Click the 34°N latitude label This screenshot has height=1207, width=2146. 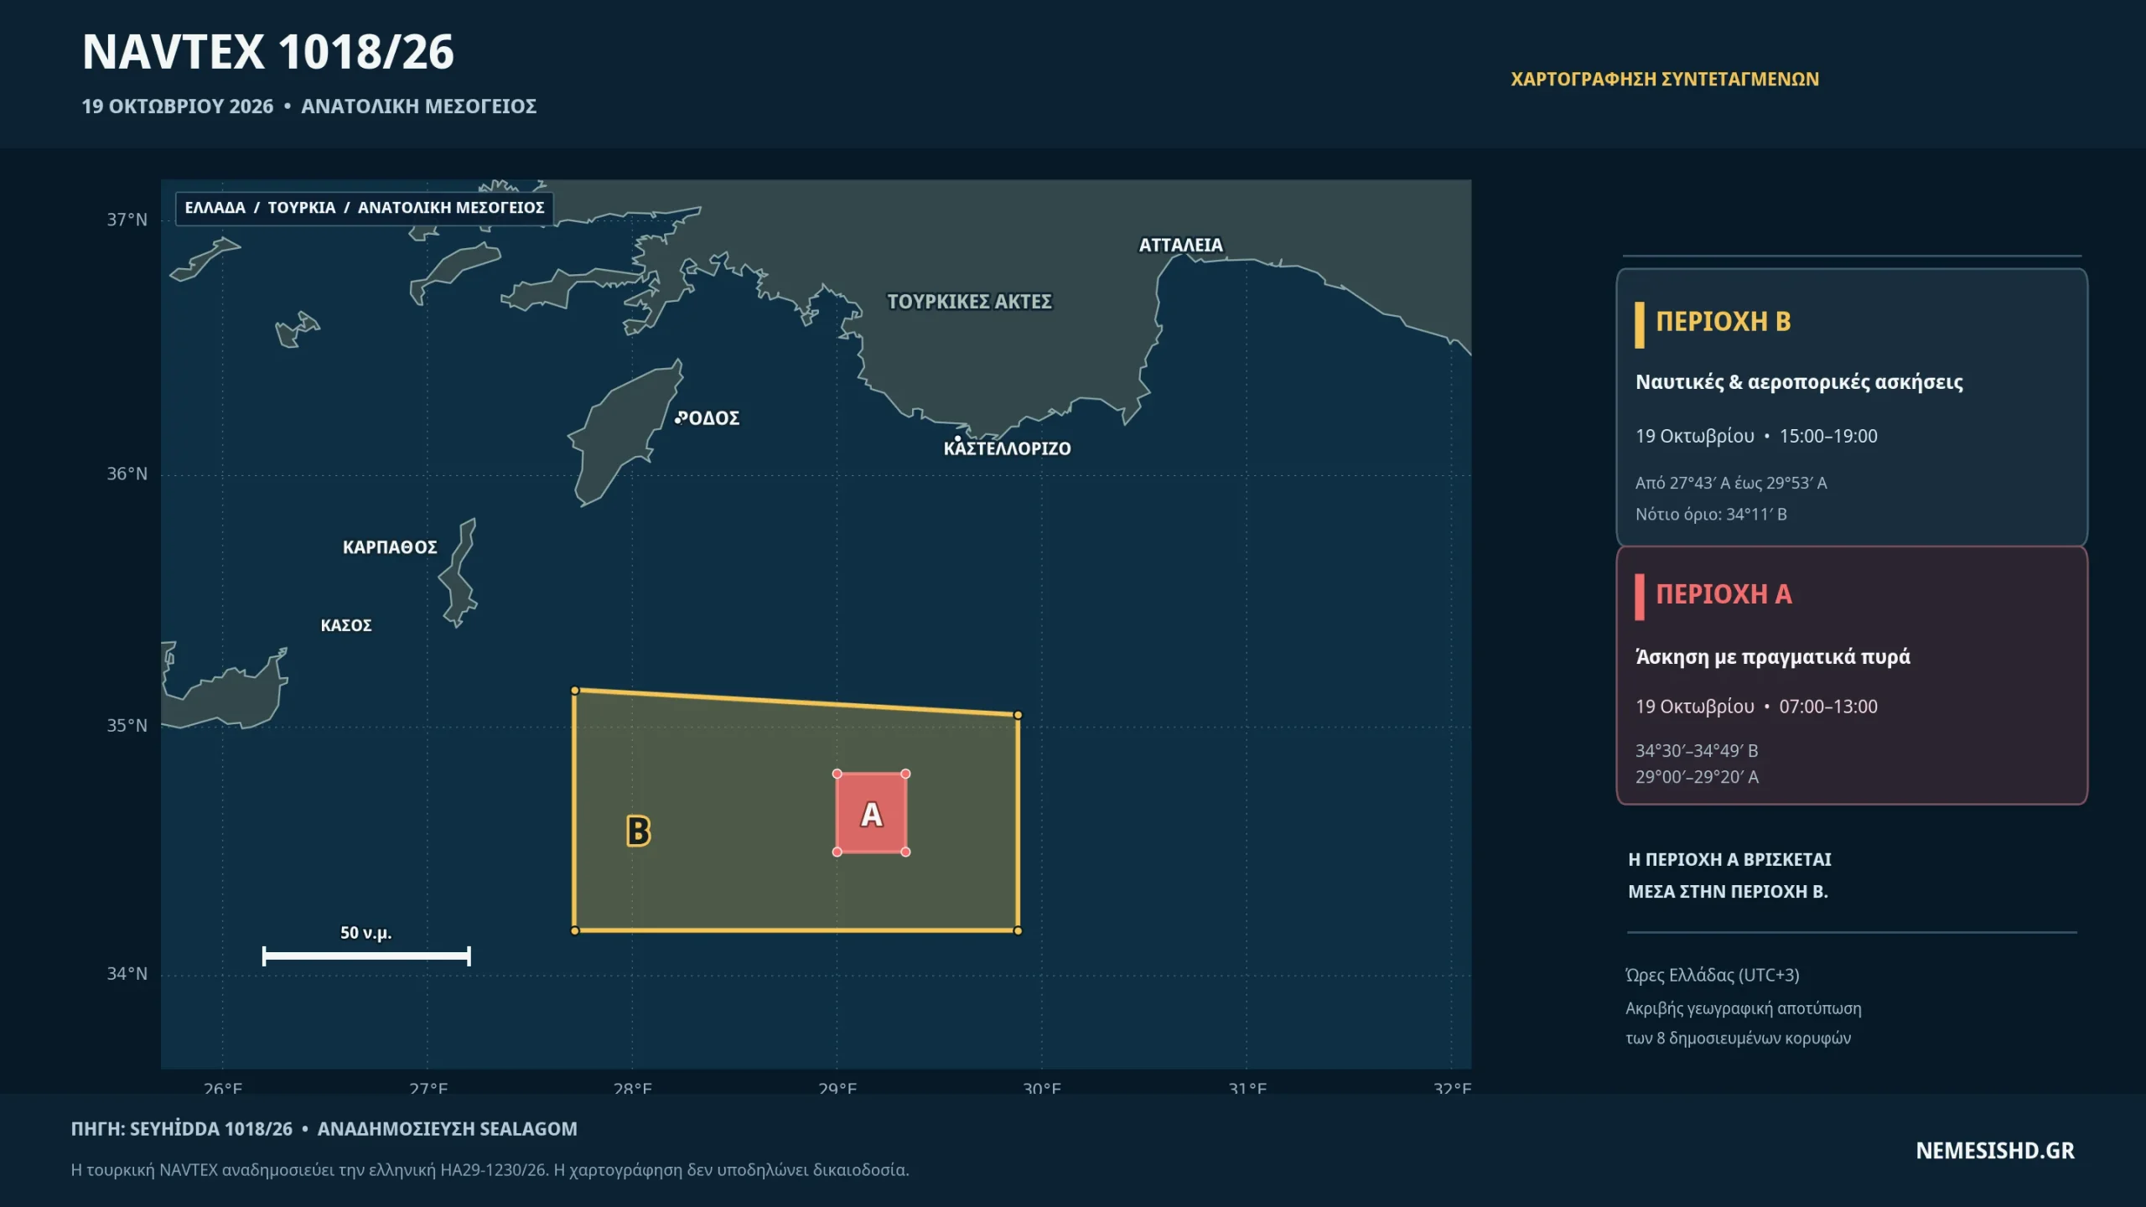tap(127, 973)
